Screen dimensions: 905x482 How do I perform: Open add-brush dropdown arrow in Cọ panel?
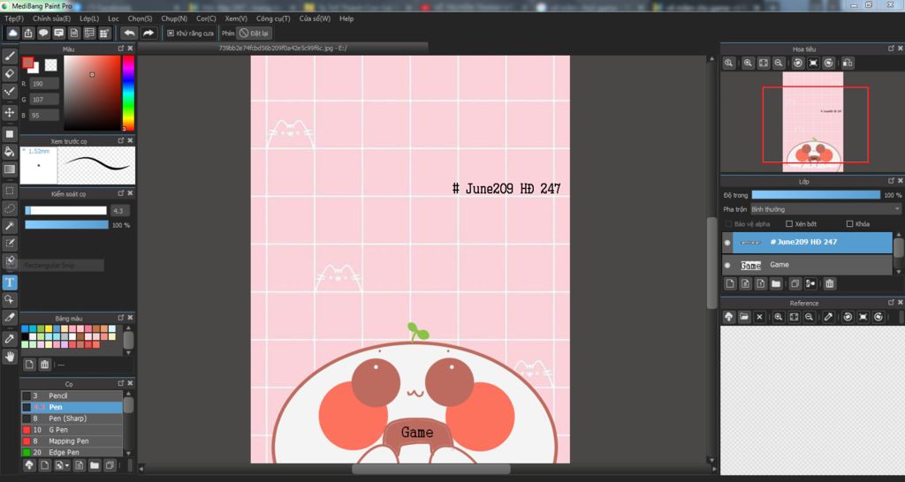(x=67, y=465)
